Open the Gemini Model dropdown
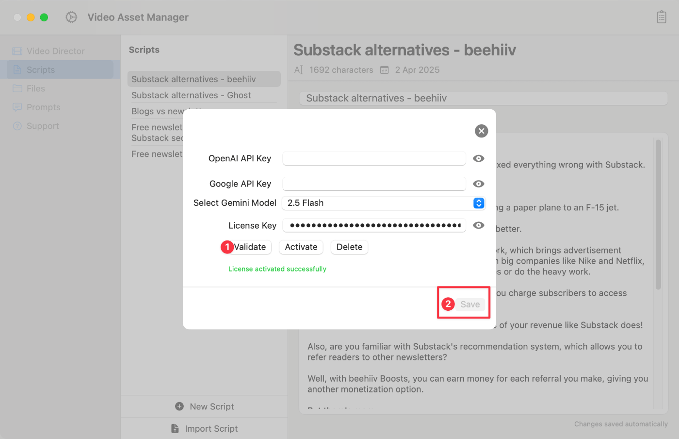The width and height of the screenshot is (679, 439). 478,203
